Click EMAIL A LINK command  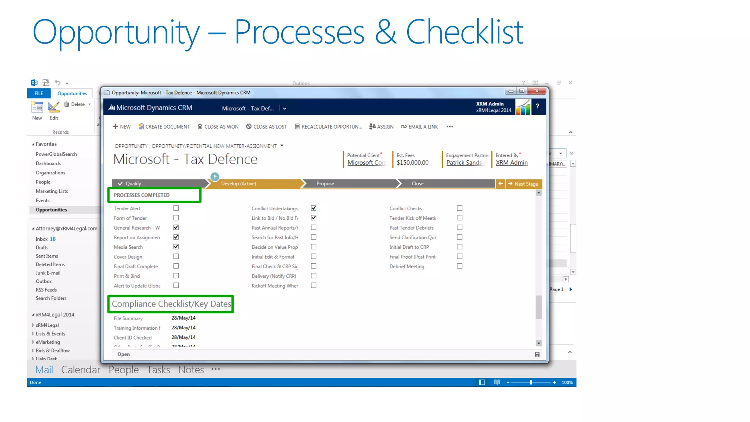[x=419, y=127]
